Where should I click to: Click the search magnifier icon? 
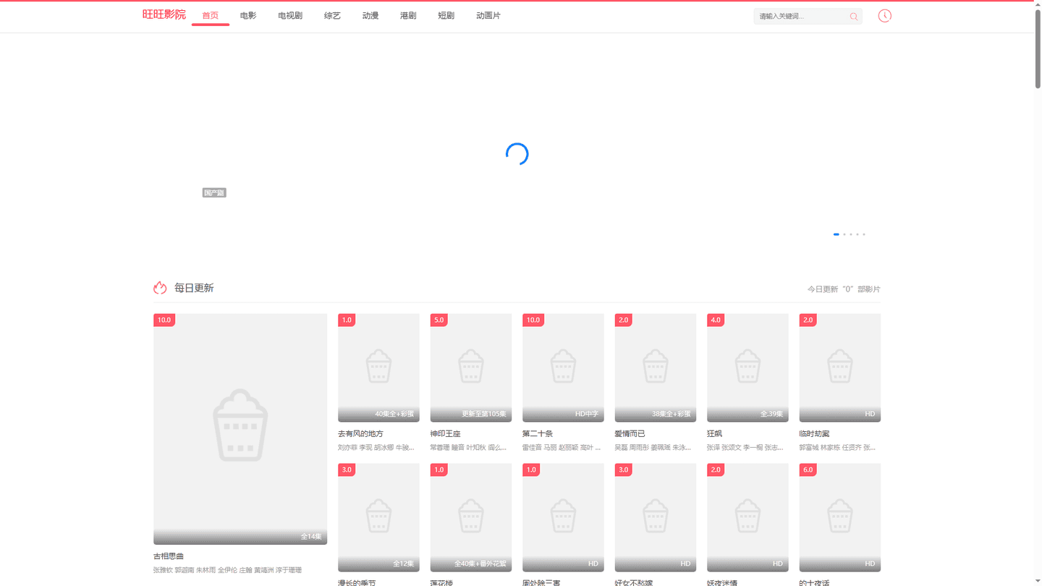854,17
